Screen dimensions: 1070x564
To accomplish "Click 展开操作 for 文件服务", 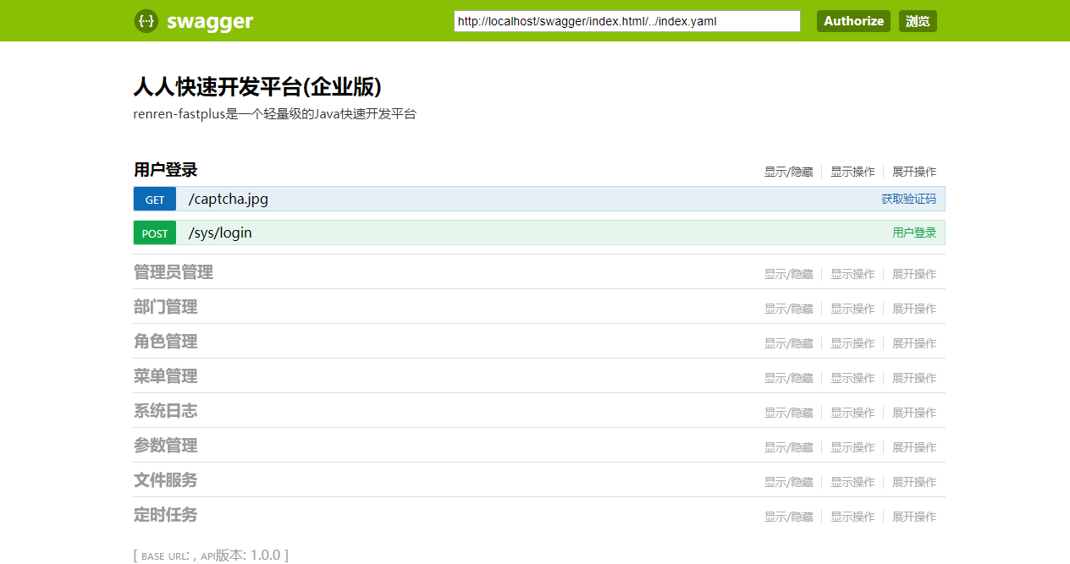I will [x=914, y=482].
